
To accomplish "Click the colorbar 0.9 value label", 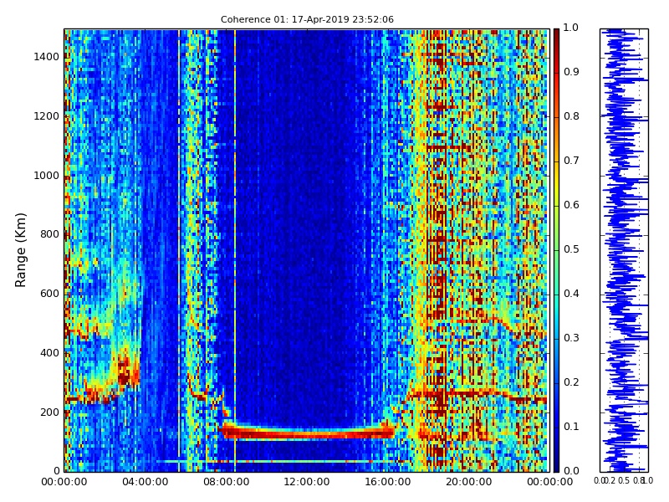I will [571, 72].
